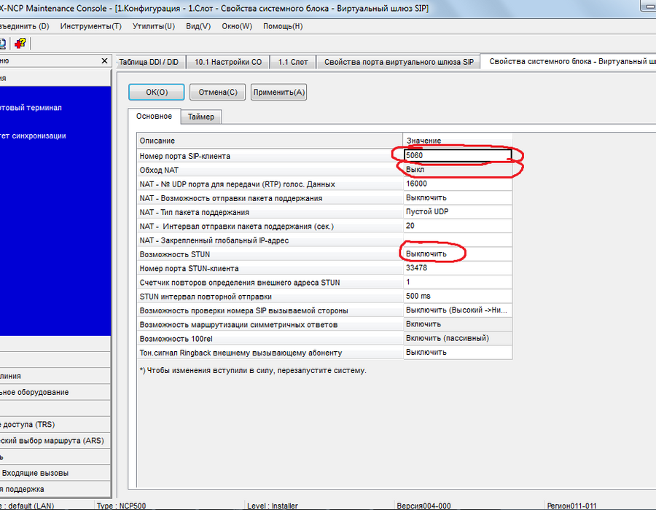This screenshot has width=656, height=510.
Task: Click the Описание column header
Action: [270, 141]
